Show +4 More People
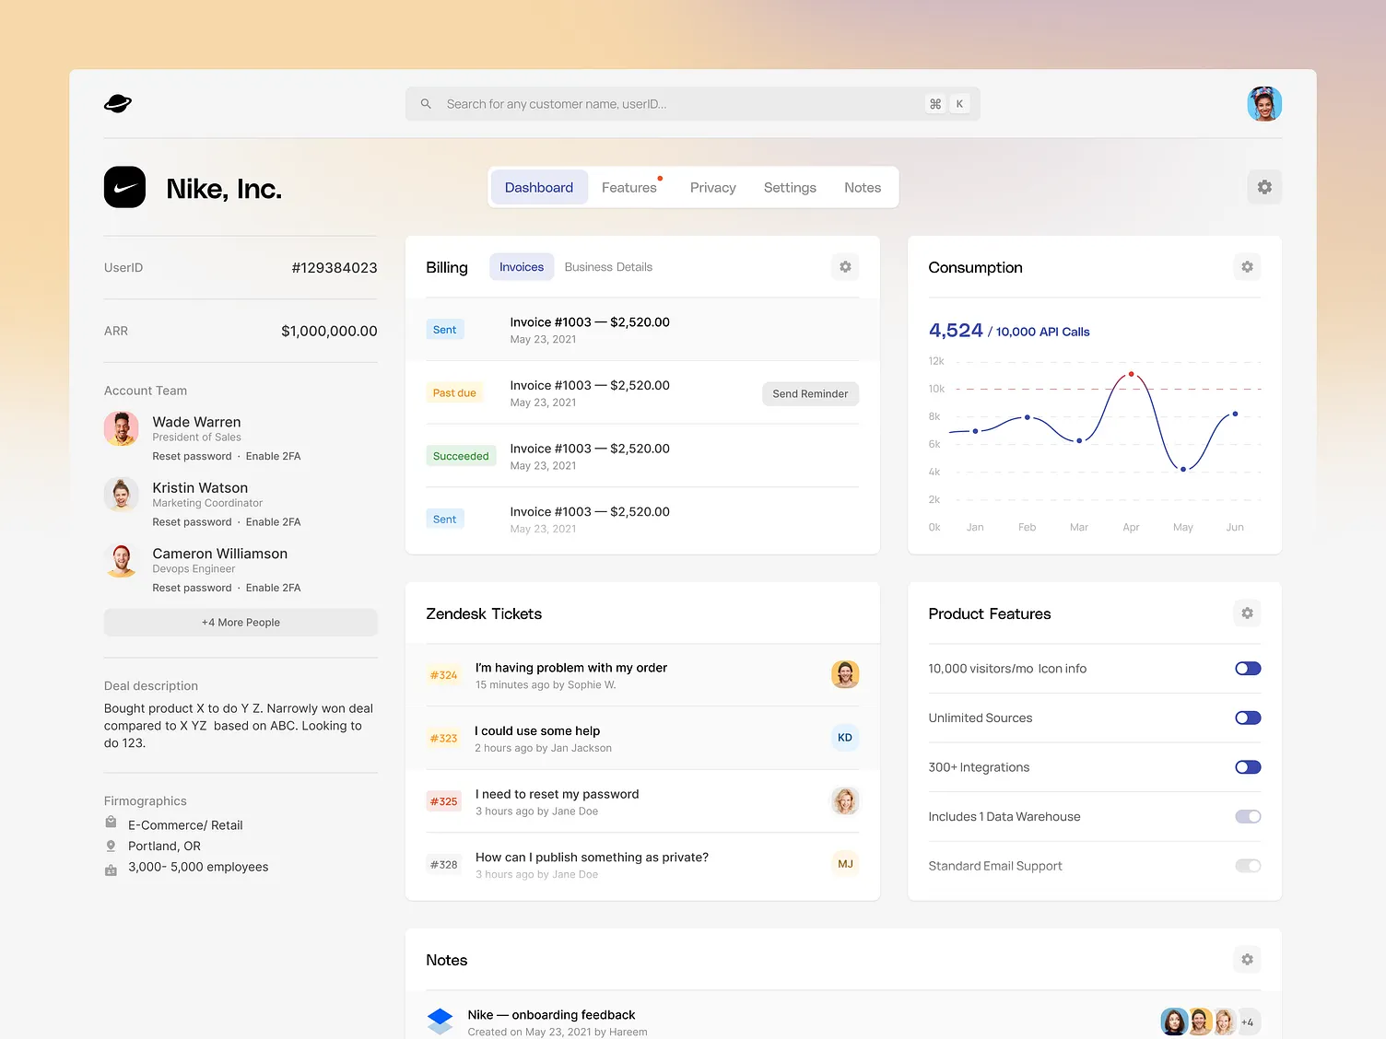 241,623
